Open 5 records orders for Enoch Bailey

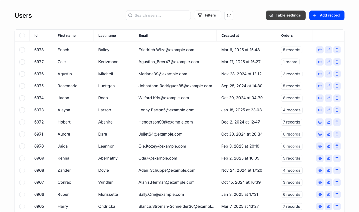coord(292,50)
